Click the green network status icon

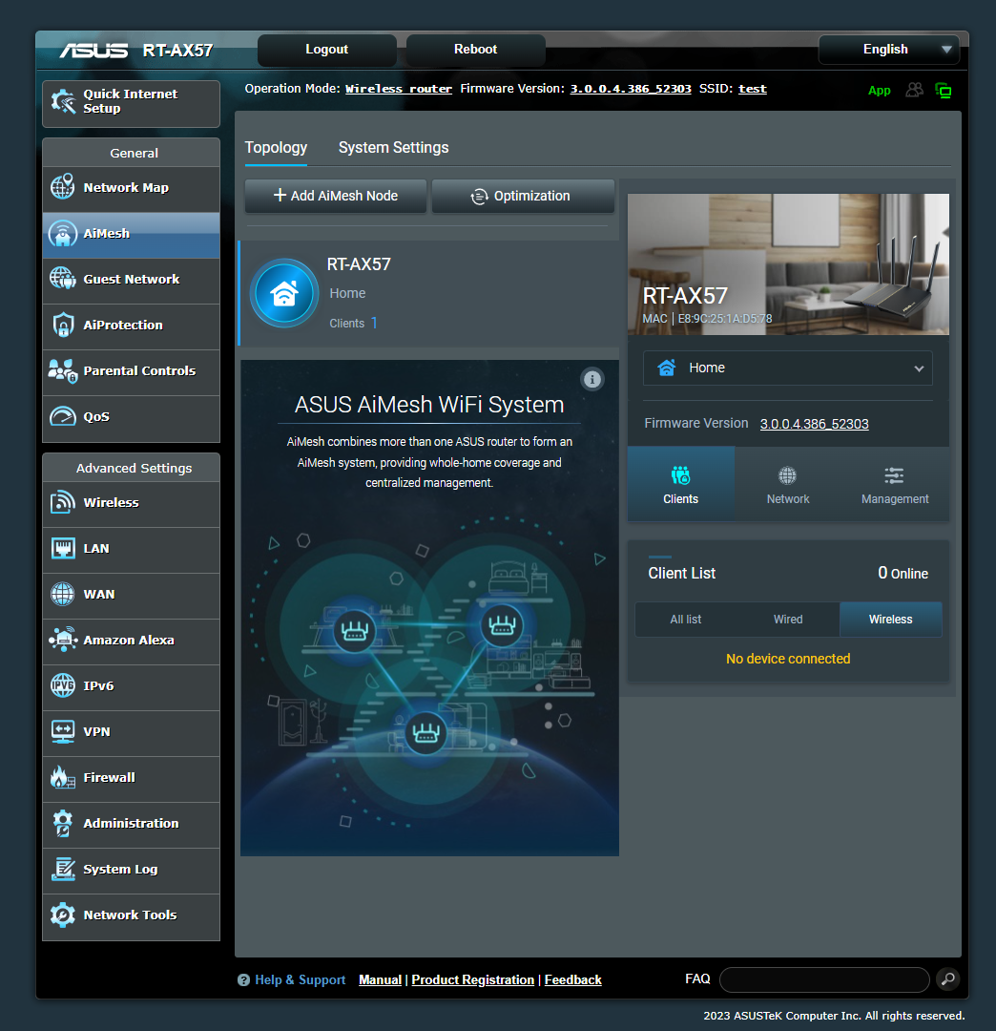[944, 91]
